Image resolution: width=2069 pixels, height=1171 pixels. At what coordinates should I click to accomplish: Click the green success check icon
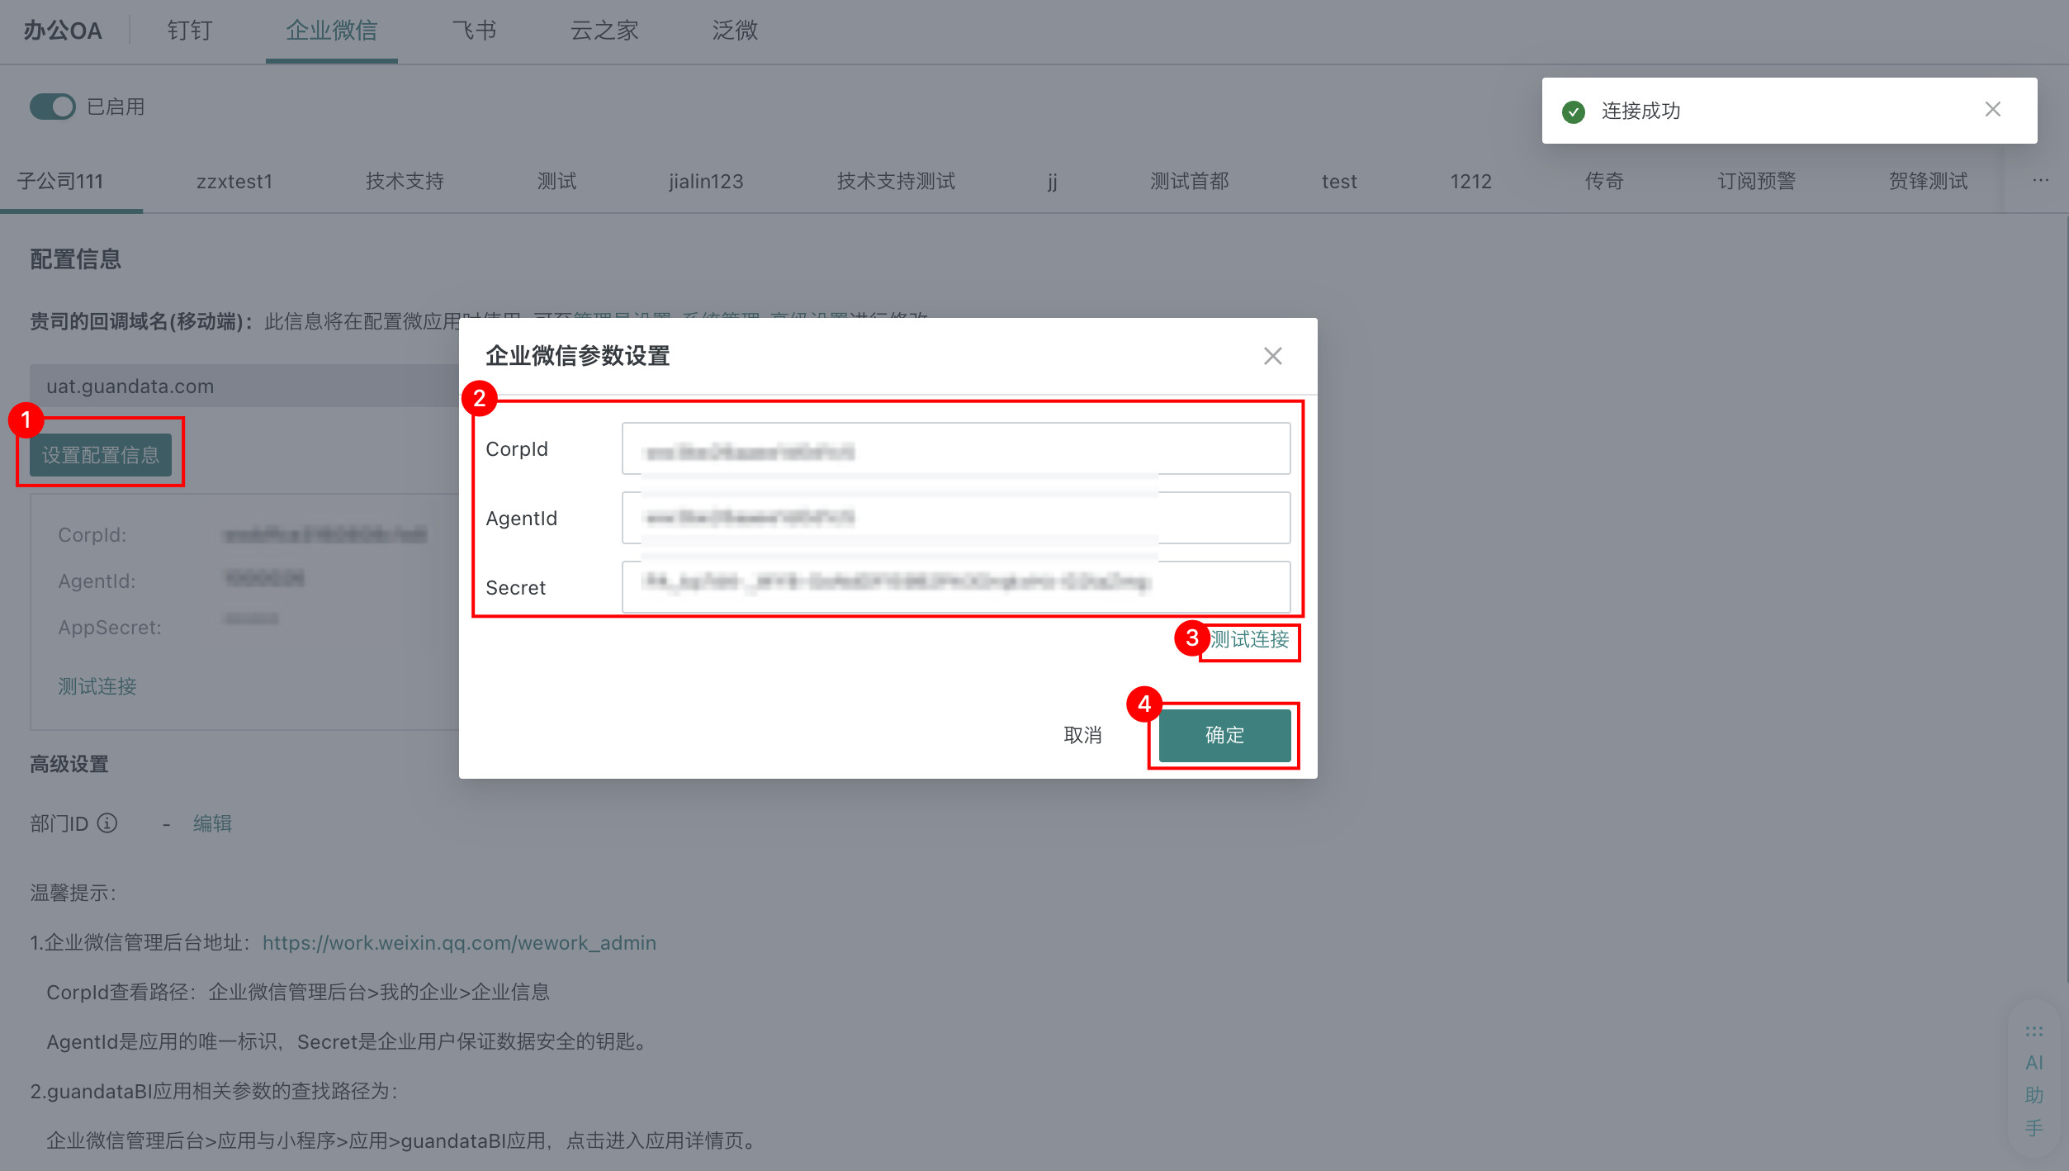coord(1573,111)
